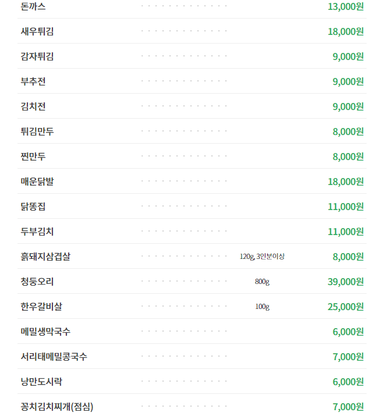Select the 두부김치 item
Viewport: 380px width, 416px height.
[x=37, y=232]
